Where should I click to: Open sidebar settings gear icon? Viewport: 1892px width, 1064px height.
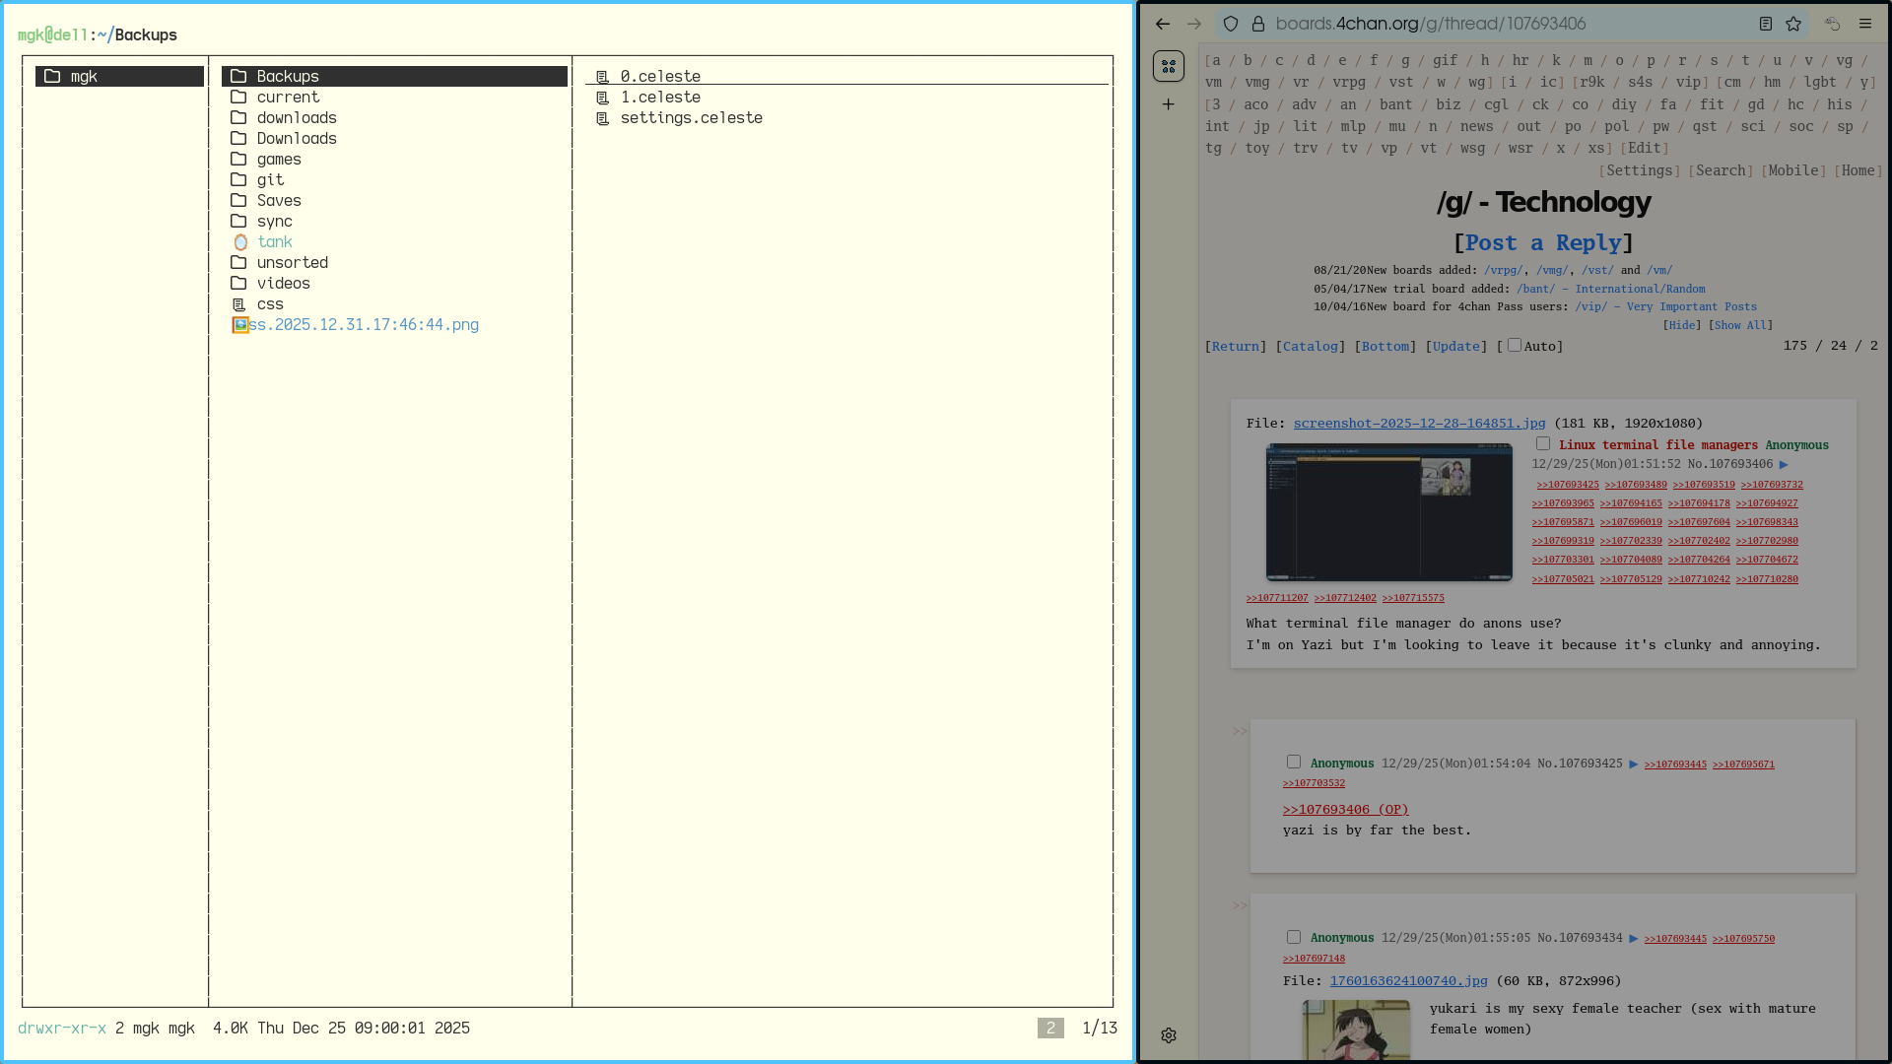click(x=1168, y=1035)
